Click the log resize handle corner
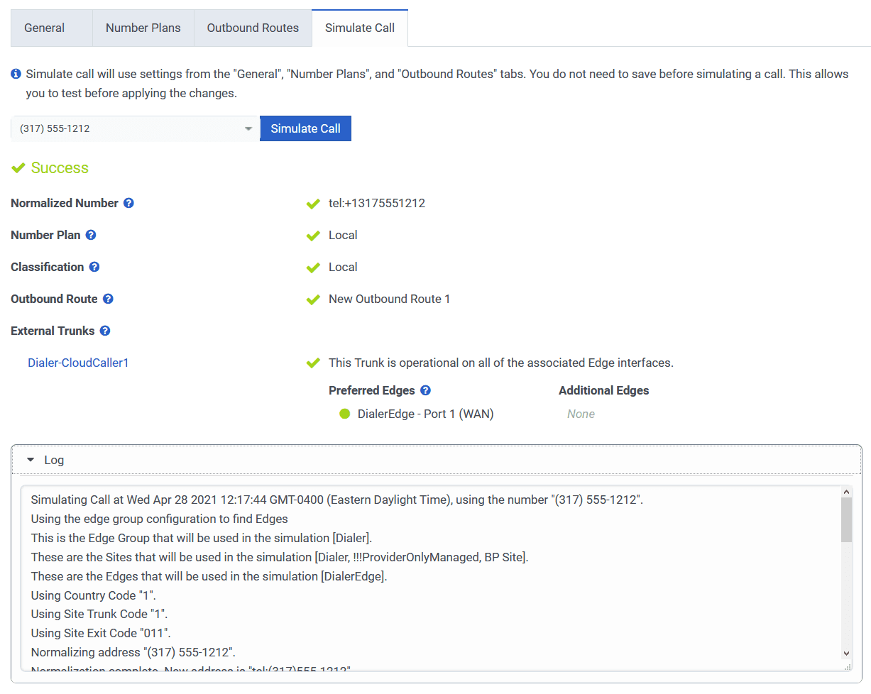 [846, 667]
